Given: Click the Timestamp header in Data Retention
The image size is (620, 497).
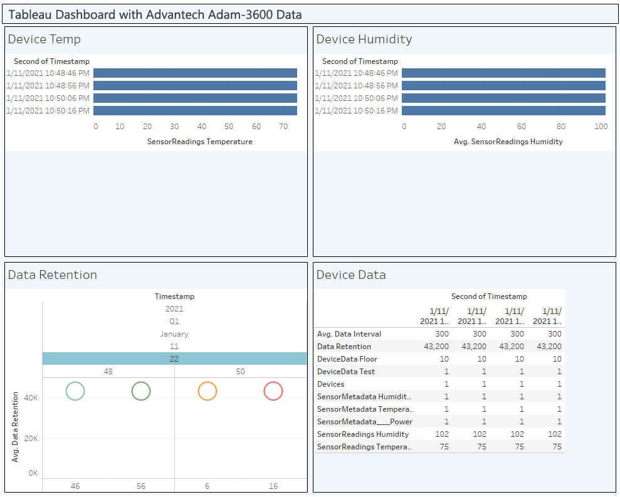Looking at the screenshot, I should tap(174, 296).
